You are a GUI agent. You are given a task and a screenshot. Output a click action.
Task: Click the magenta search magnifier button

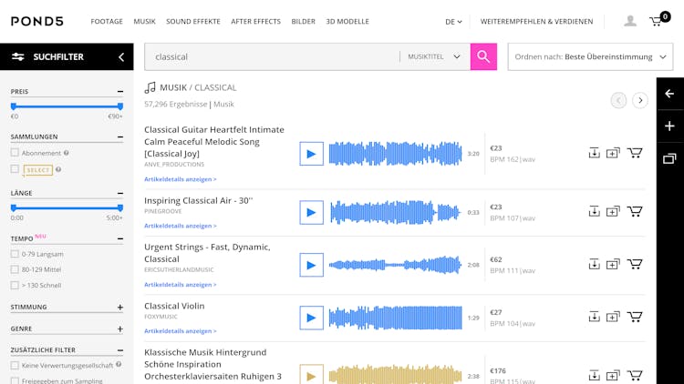(483, 56)
